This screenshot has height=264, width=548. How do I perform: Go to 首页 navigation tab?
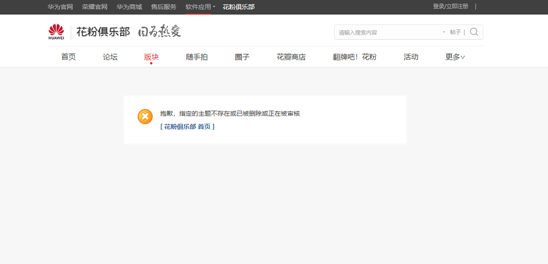68,57
